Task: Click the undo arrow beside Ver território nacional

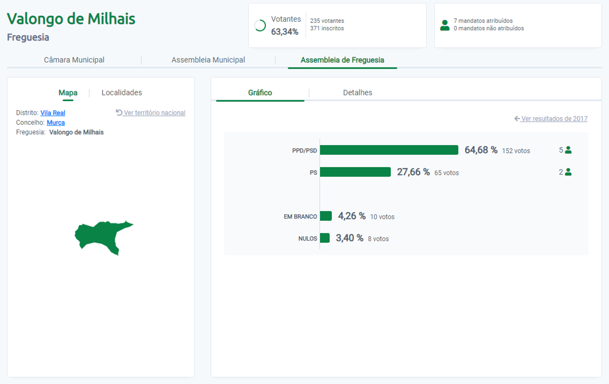Action: (x=119, y=113)
